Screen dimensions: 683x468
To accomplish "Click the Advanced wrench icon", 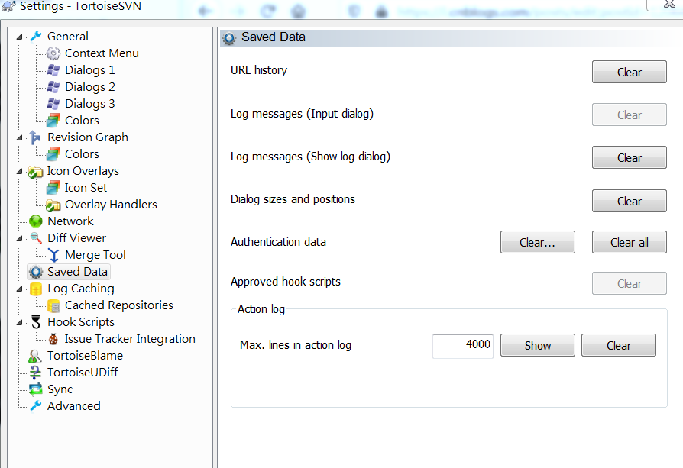I will pos(36,405).
